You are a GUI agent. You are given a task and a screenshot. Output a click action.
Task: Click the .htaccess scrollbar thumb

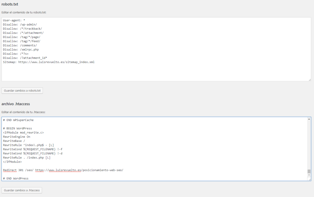click(x=309, y=171)
